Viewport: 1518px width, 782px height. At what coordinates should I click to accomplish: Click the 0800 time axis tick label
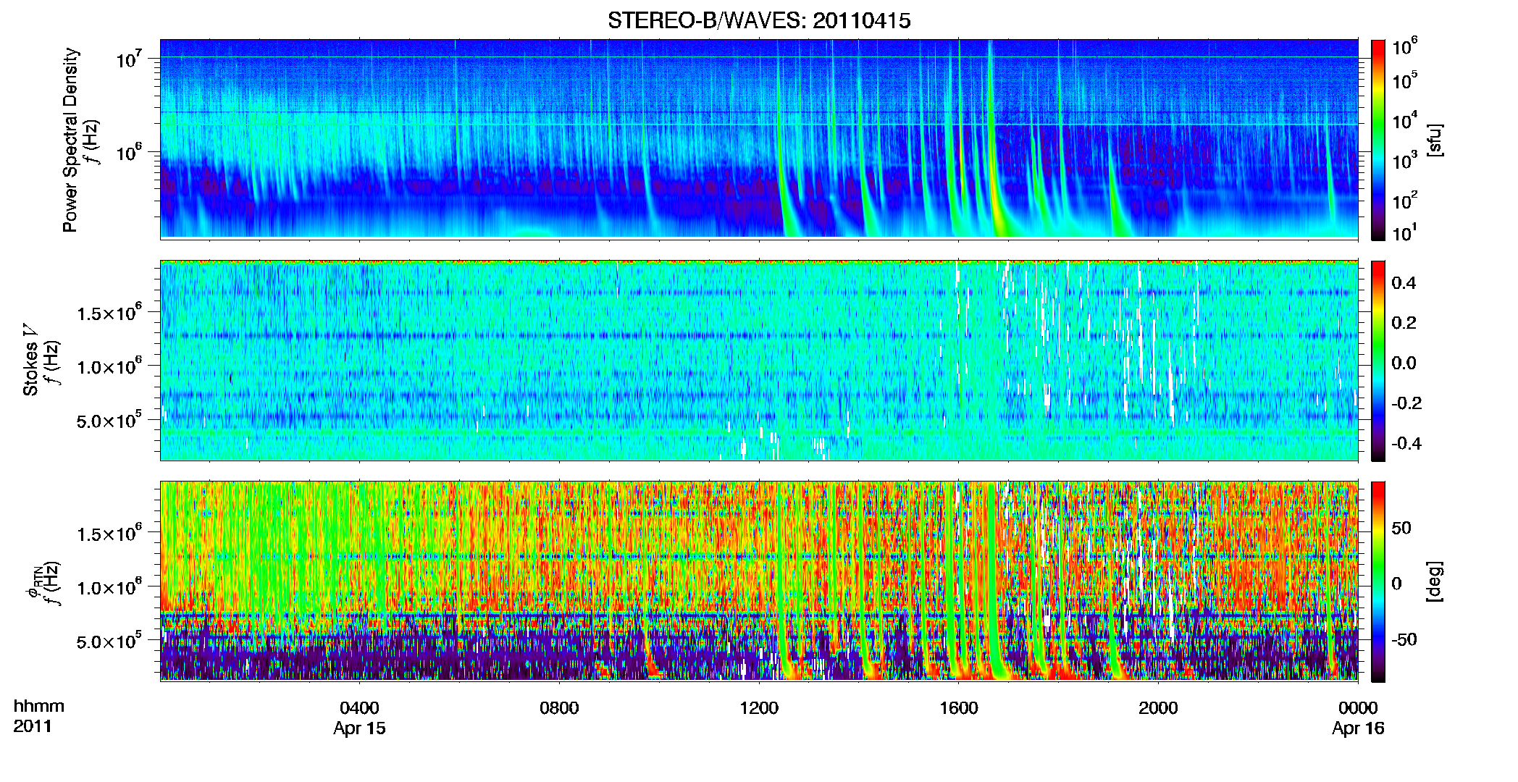coord(559,708)
